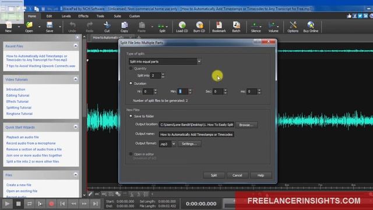
Task: Click the Volume toolbar icon
Action: pyautogui.click(x=273, y=27)
